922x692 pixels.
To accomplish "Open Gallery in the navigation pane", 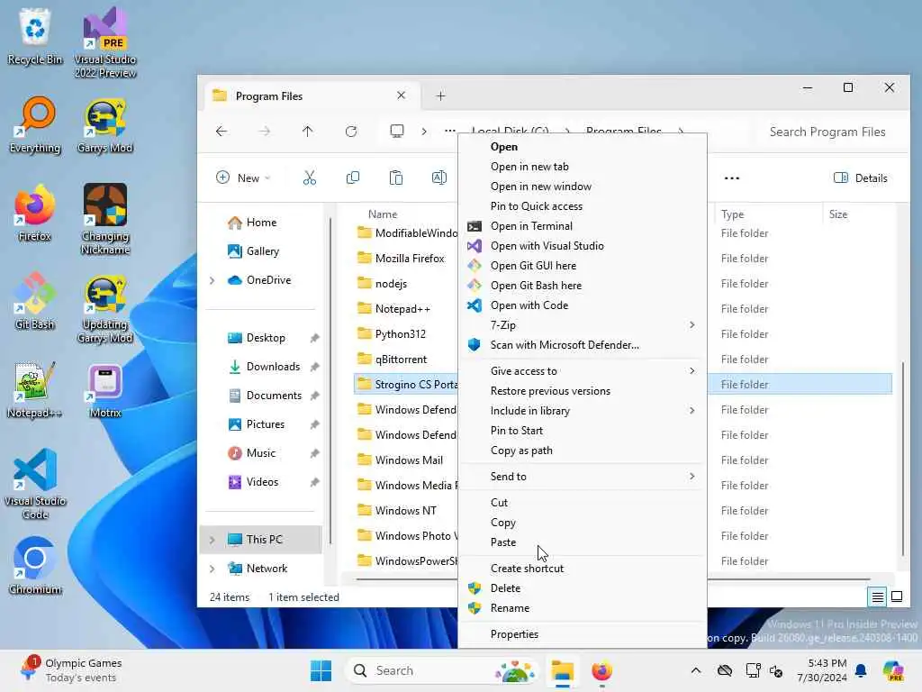I will point(261,251).
